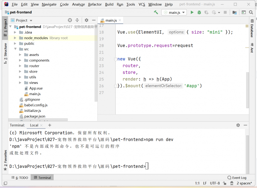Expand the views folder

20,83
